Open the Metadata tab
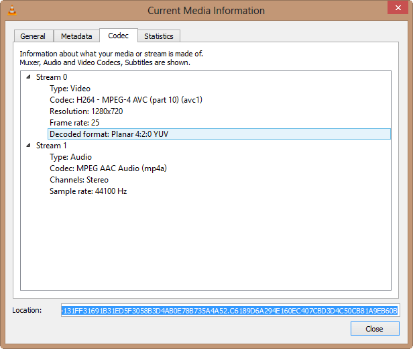This screenshot has height=349, width=413. tap(76, 36)
